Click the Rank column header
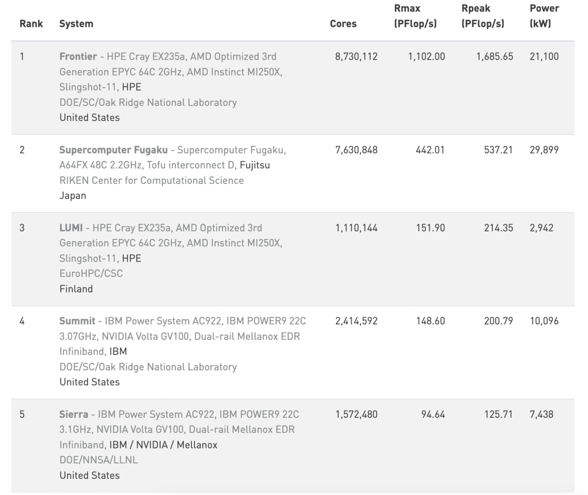 coord(31,24)
